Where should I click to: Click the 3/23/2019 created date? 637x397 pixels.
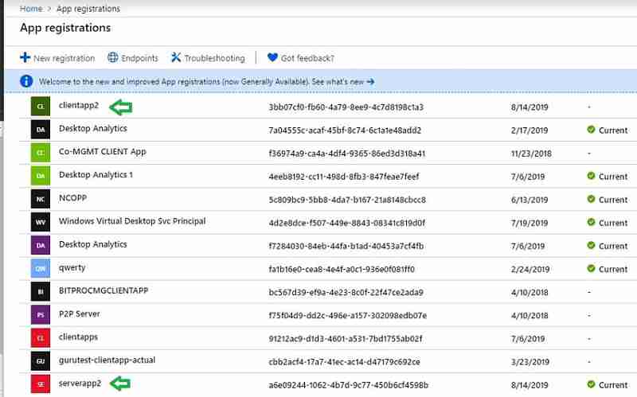(530, 362)
